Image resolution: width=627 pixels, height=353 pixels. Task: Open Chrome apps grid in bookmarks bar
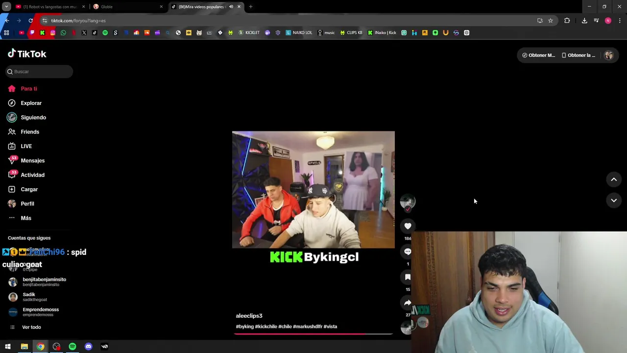point(6,33)
